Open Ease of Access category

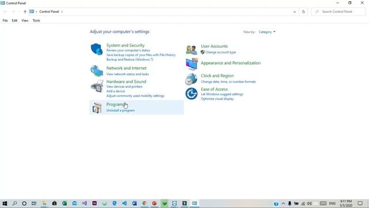214,89
